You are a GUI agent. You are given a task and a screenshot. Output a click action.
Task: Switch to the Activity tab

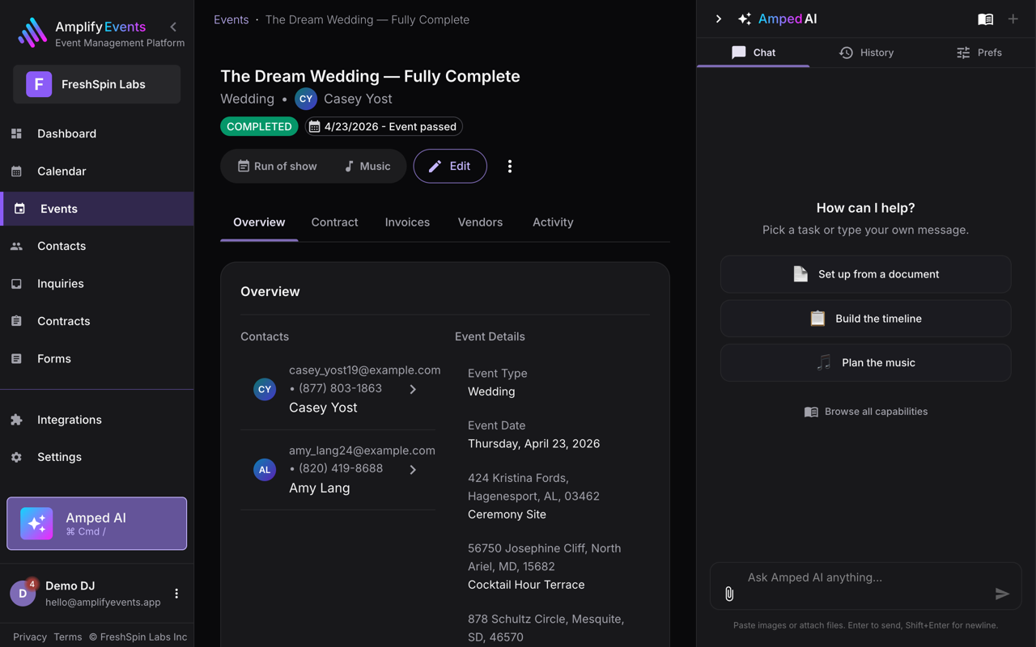click(553, 222)
